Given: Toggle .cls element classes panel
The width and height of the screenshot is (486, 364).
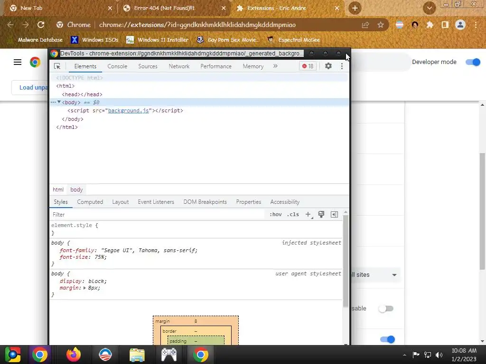Looking at the screenshot, I should tap(293, 215).
